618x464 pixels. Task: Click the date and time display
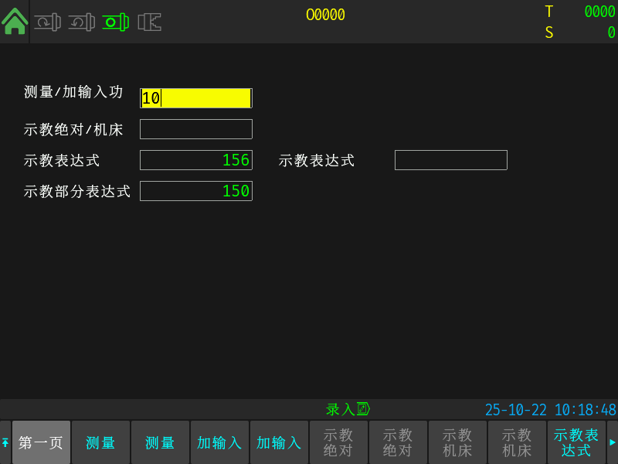pos(550,410)
